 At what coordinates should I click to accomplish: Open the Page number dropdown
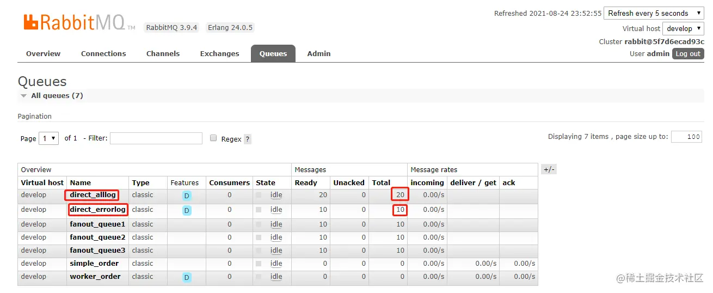(49, 138)
